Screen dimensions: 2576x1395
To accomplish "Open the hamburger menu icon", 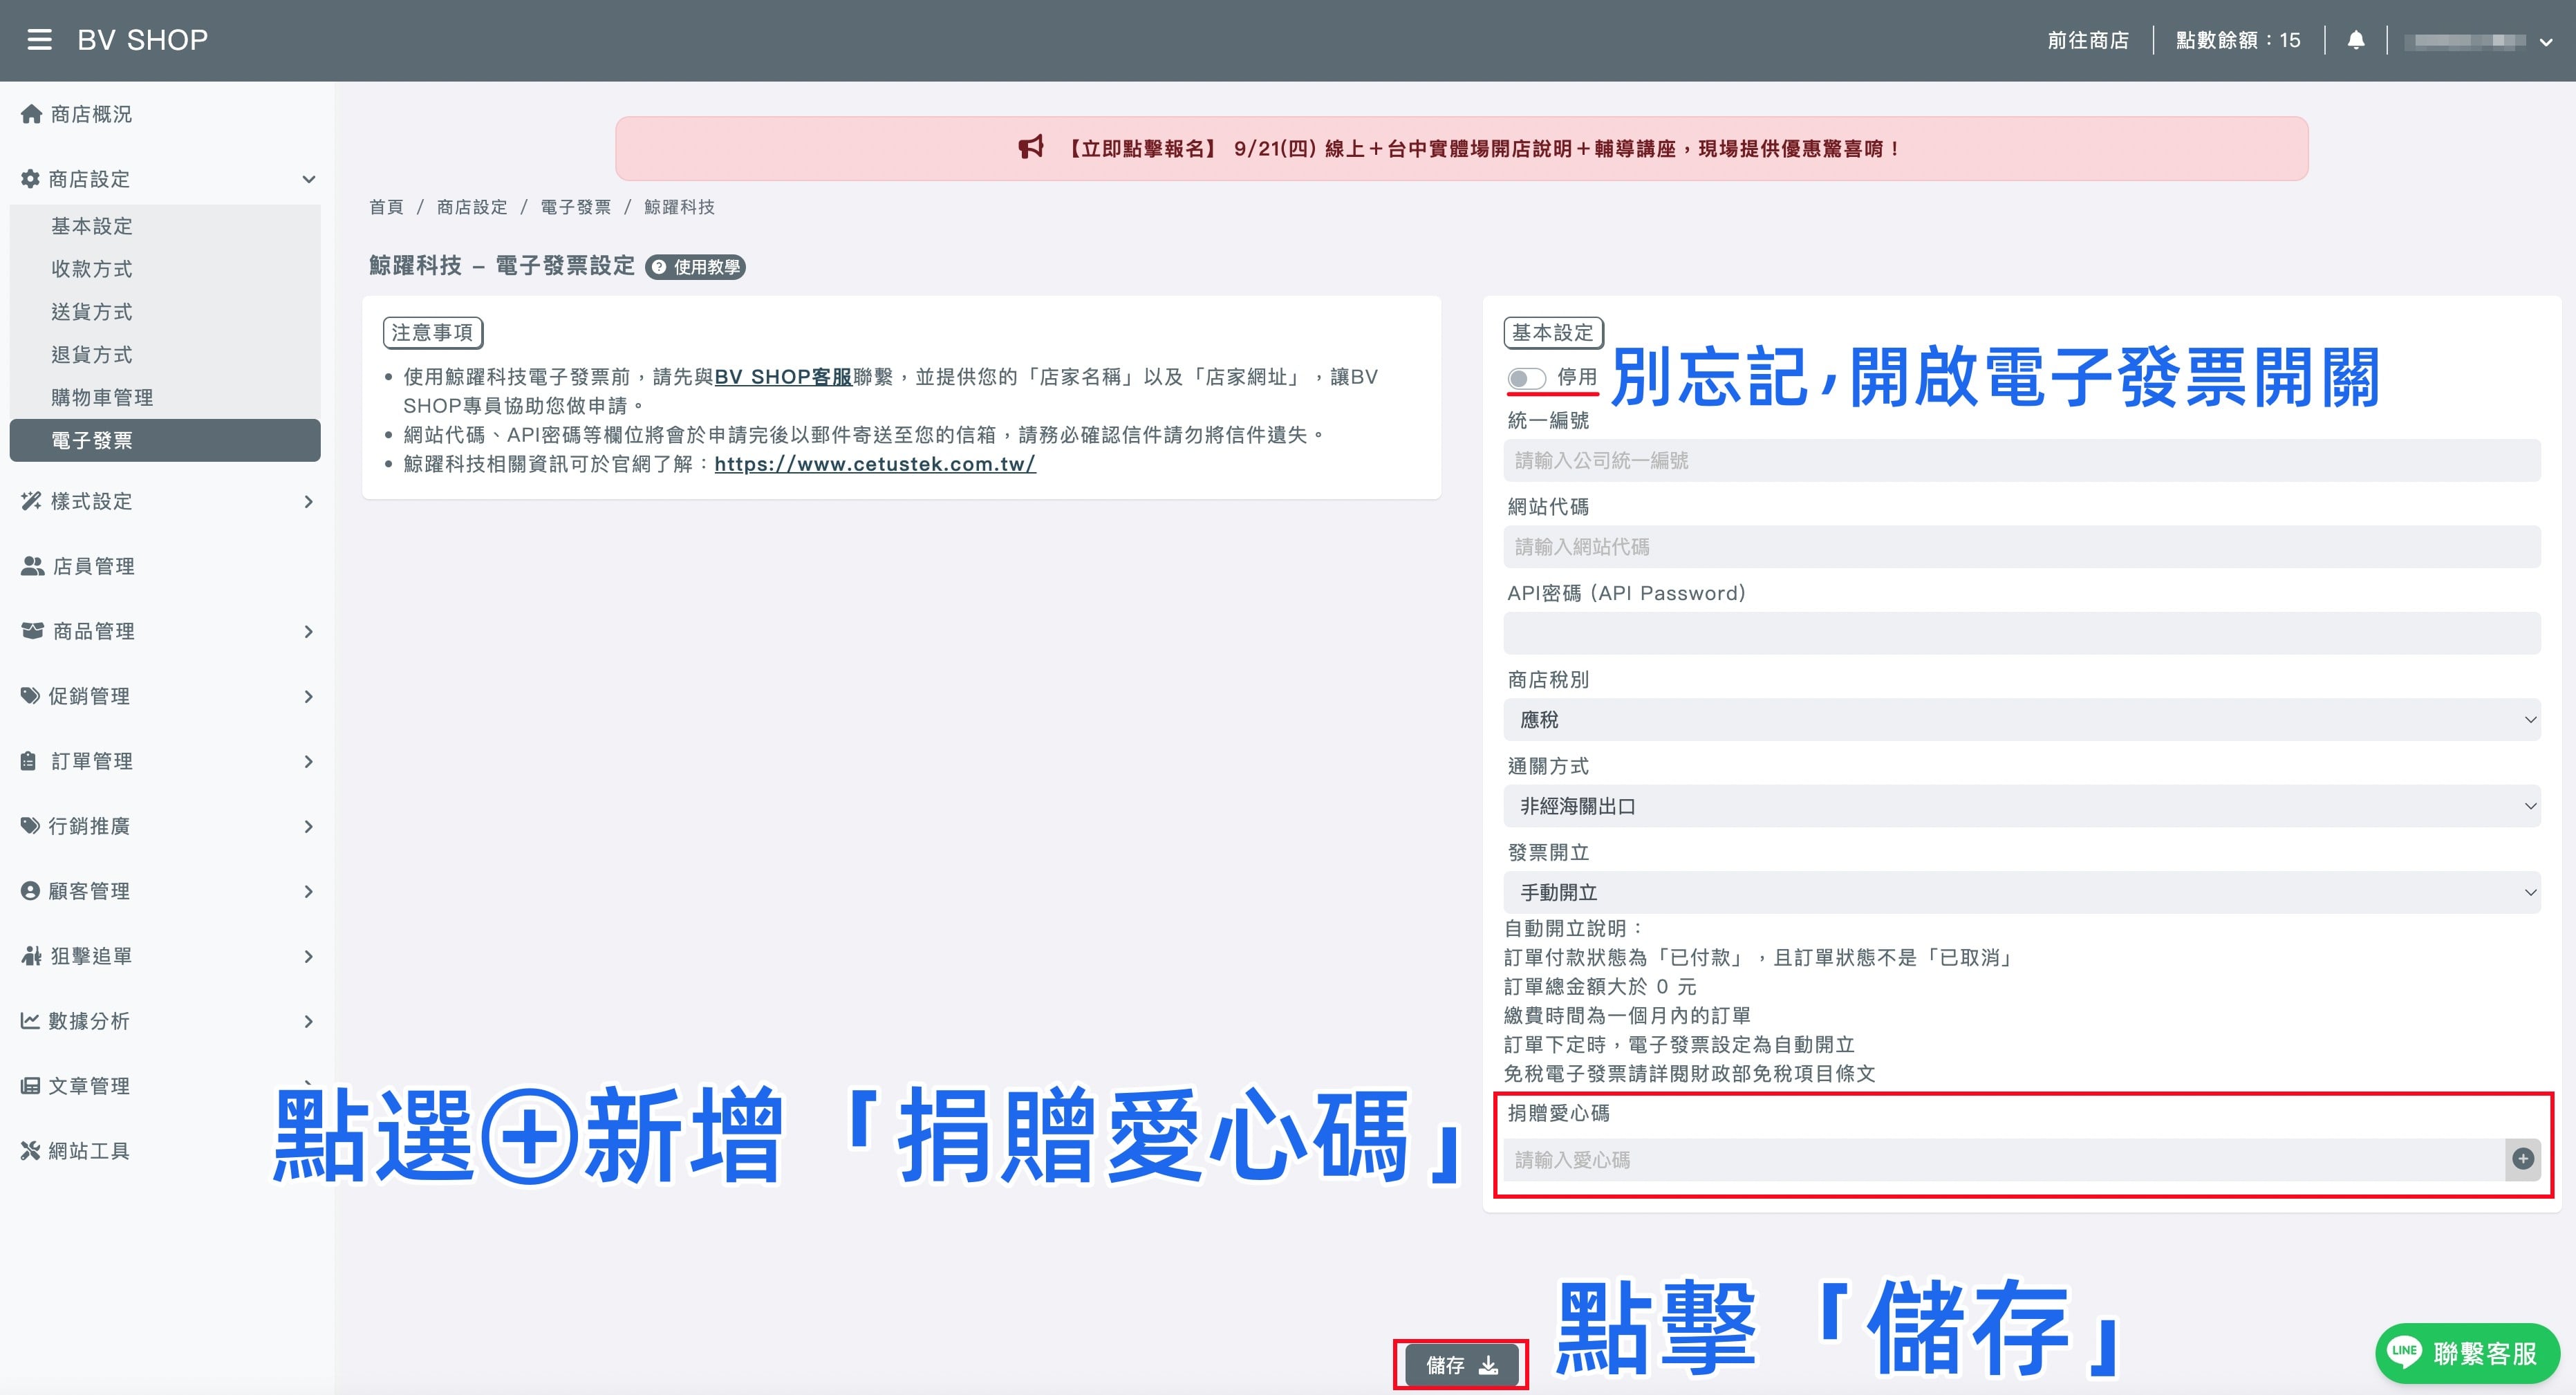I will pos(39,40).
